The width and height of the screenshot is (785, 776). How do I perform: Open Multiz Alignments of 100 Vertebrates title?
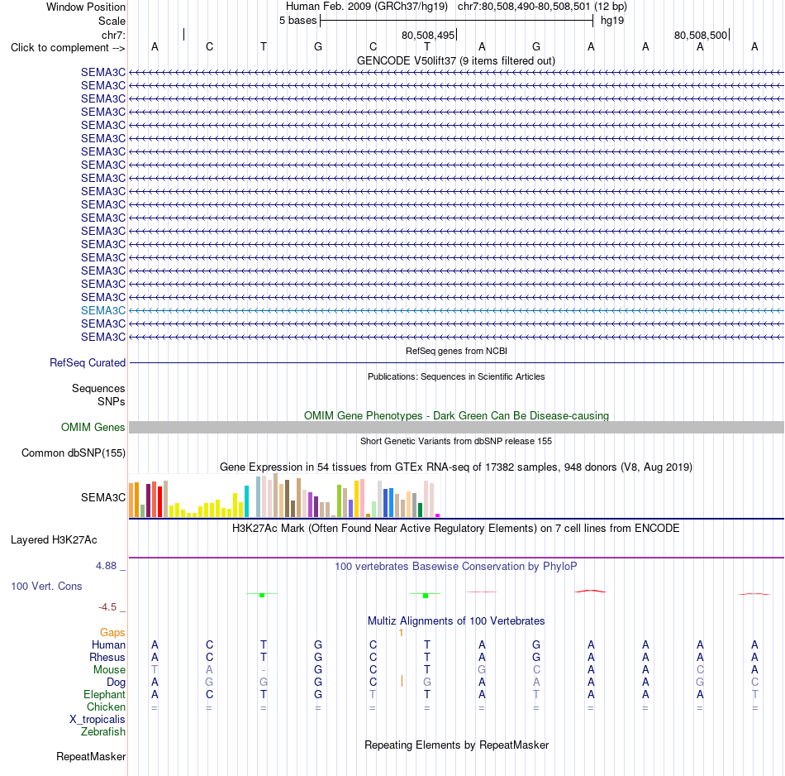pos(456,620)
